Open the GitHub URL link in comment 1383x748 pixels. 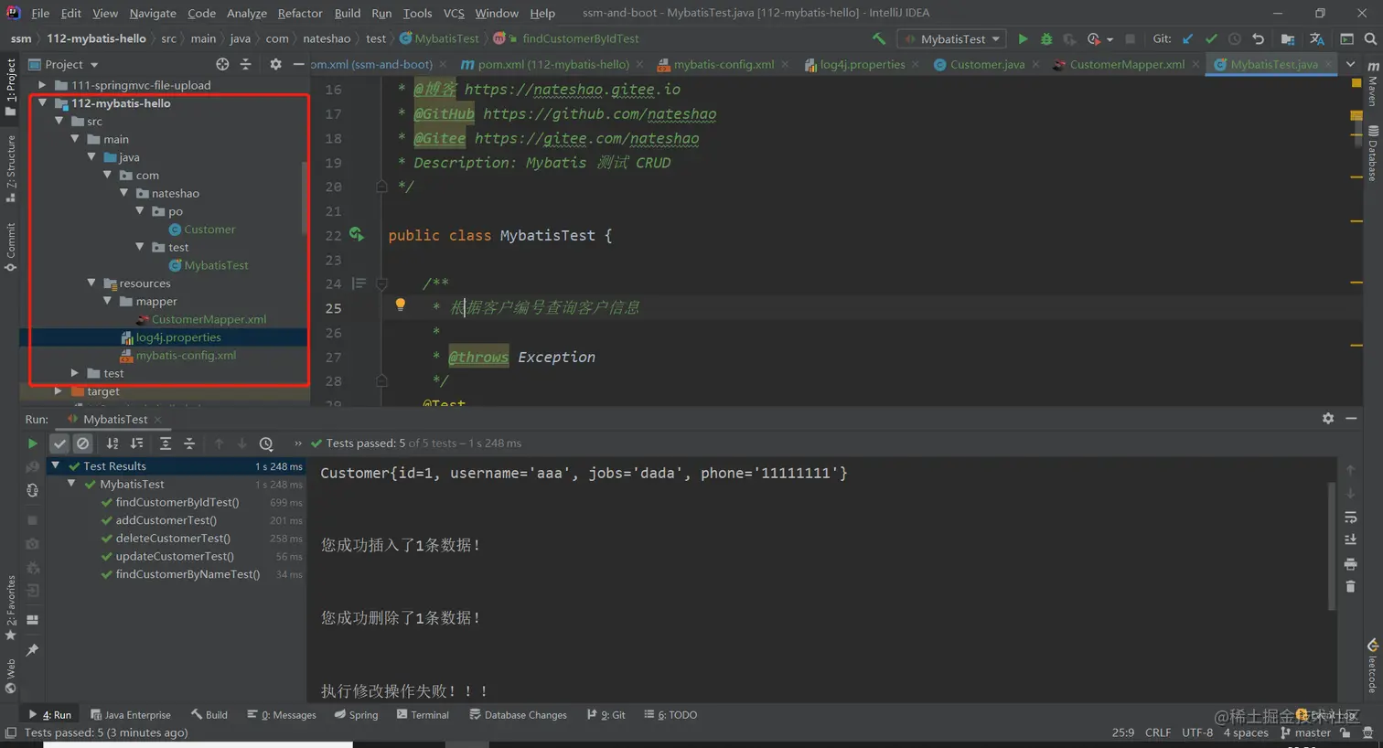(x=599, y=114)
